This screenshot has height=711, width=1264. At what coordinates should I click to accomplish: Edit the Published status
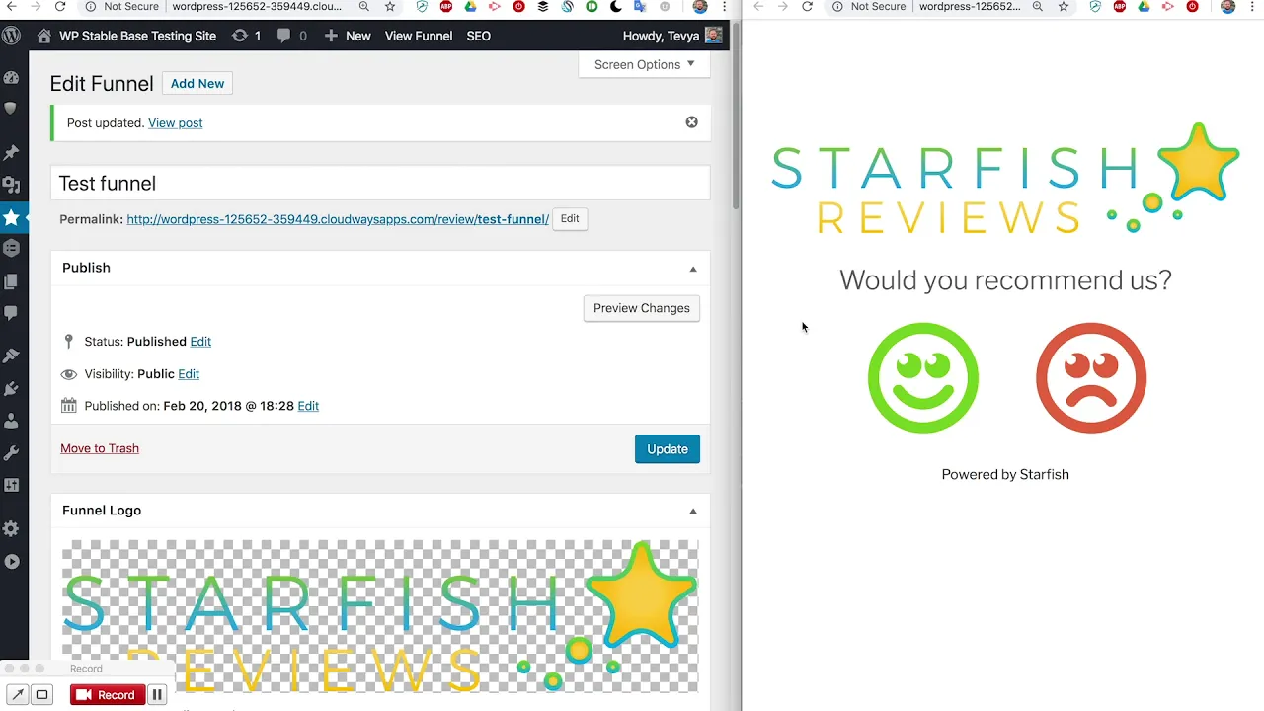point(200,342)
